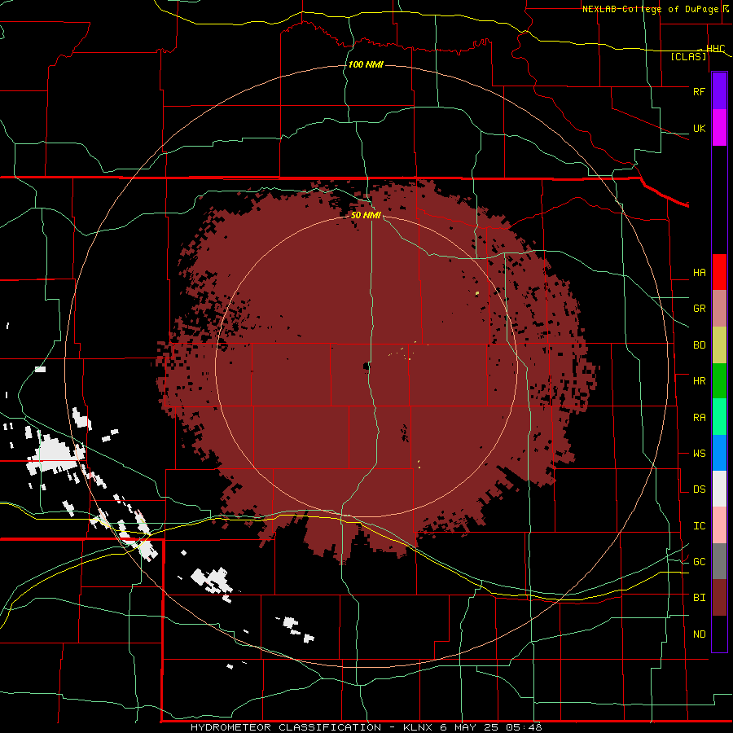733x733 pixels.
Task: Click the white DS legend color swatch
Action: [719, 489]
